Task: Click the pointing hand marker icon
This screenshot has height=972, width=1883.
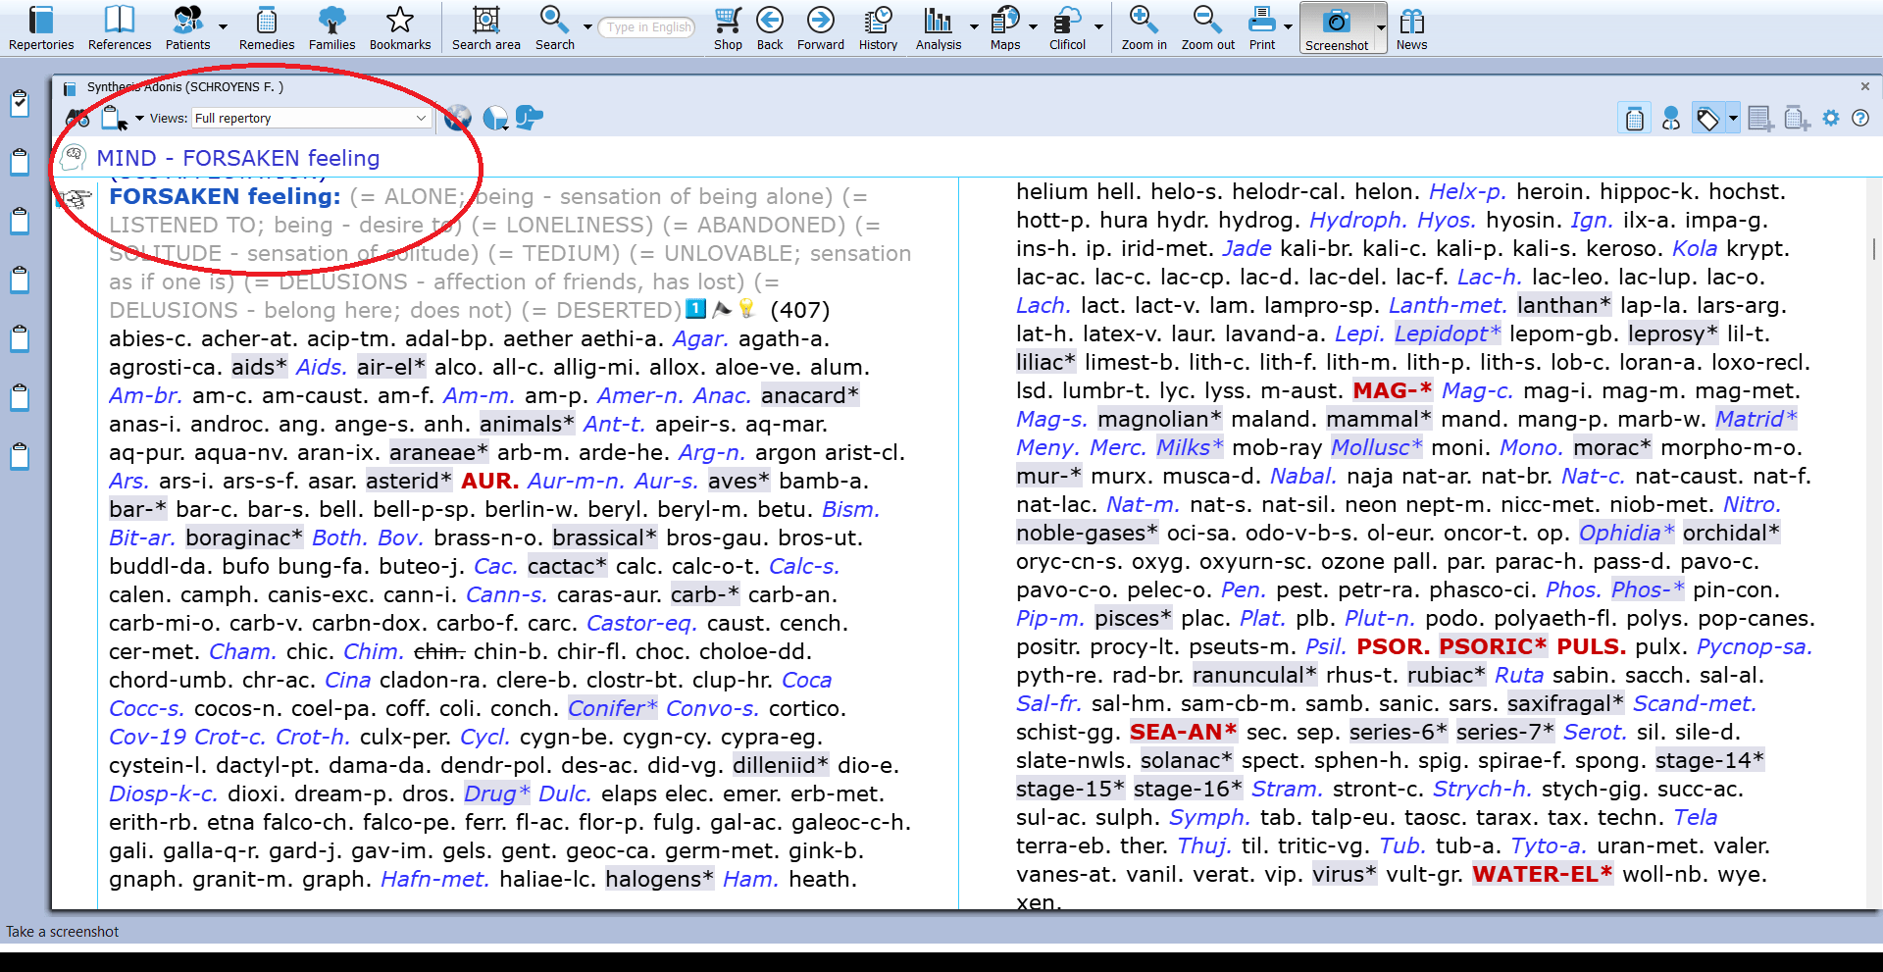Action: (x=76, y=199)
